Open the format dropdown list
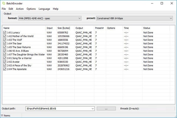177x118 pixels. point(79,18)
